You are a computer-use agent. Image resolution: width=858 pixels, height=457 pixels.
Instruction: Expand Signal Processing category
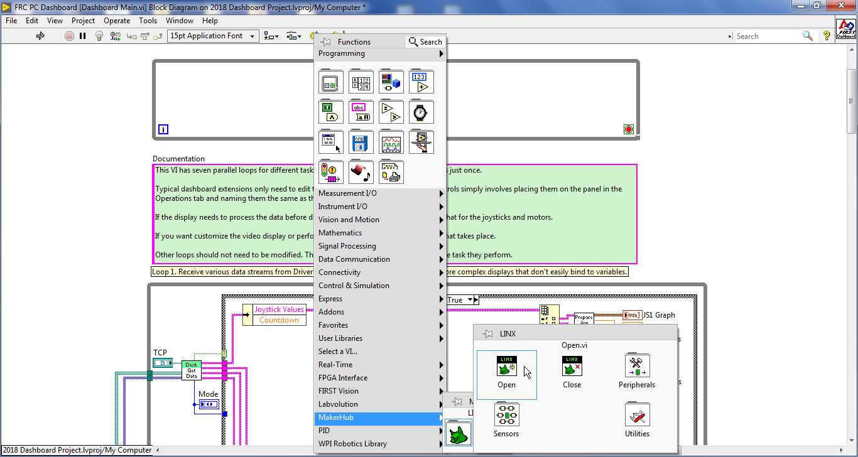pyautogui.click(x=380, y=246)
